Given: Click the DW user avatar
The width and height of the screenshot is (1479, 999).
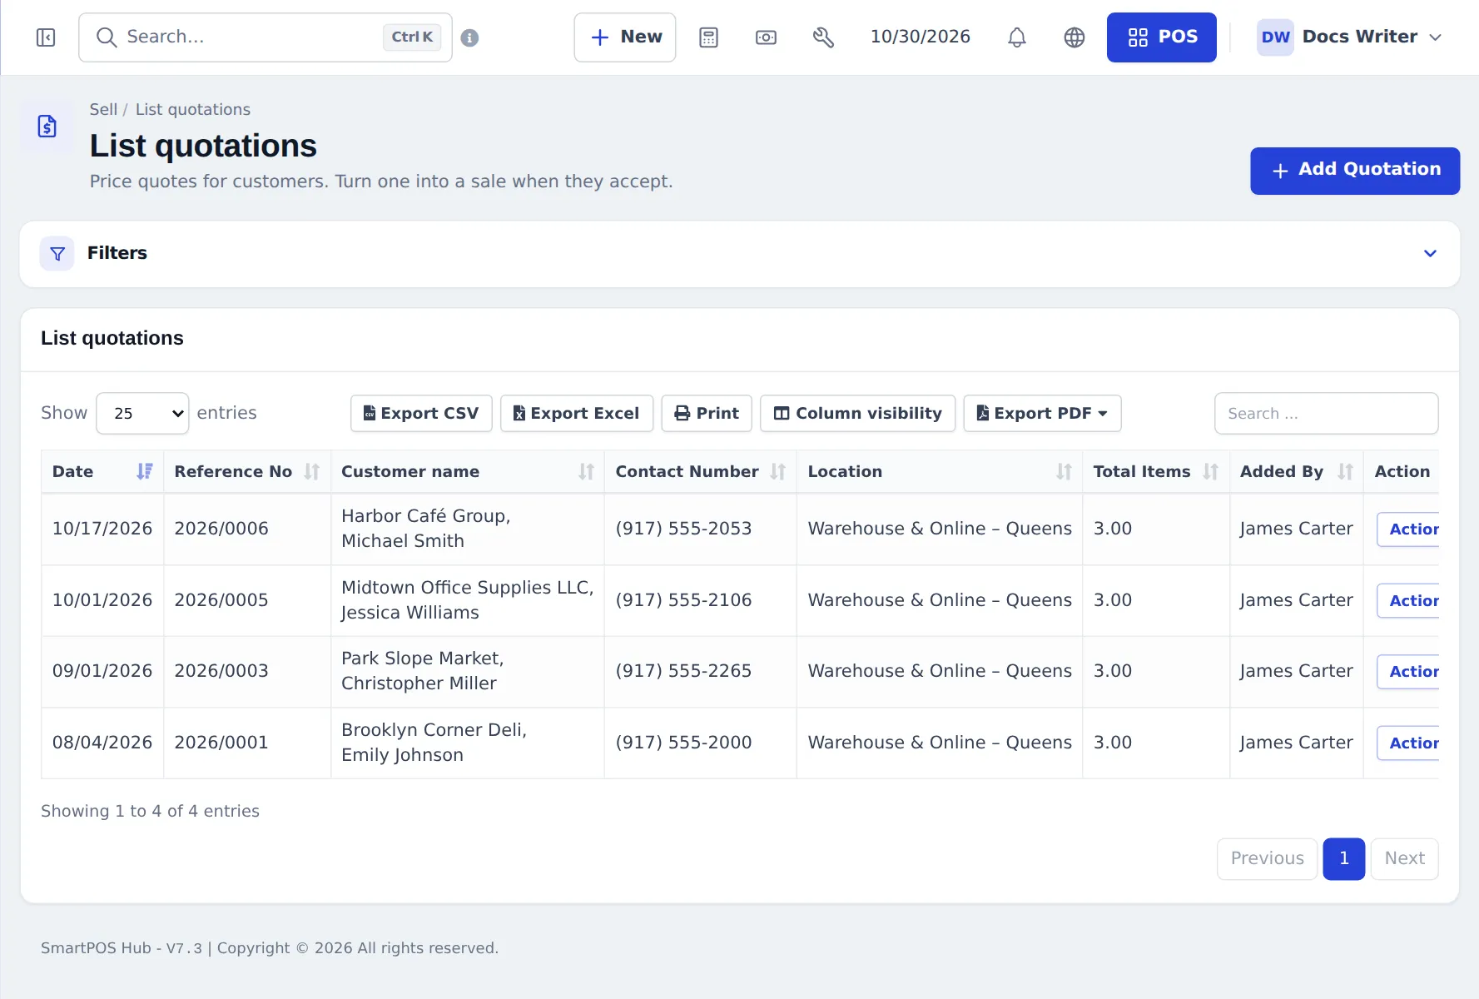Looking at the screenshot, I should click(x=1275, y=37).
